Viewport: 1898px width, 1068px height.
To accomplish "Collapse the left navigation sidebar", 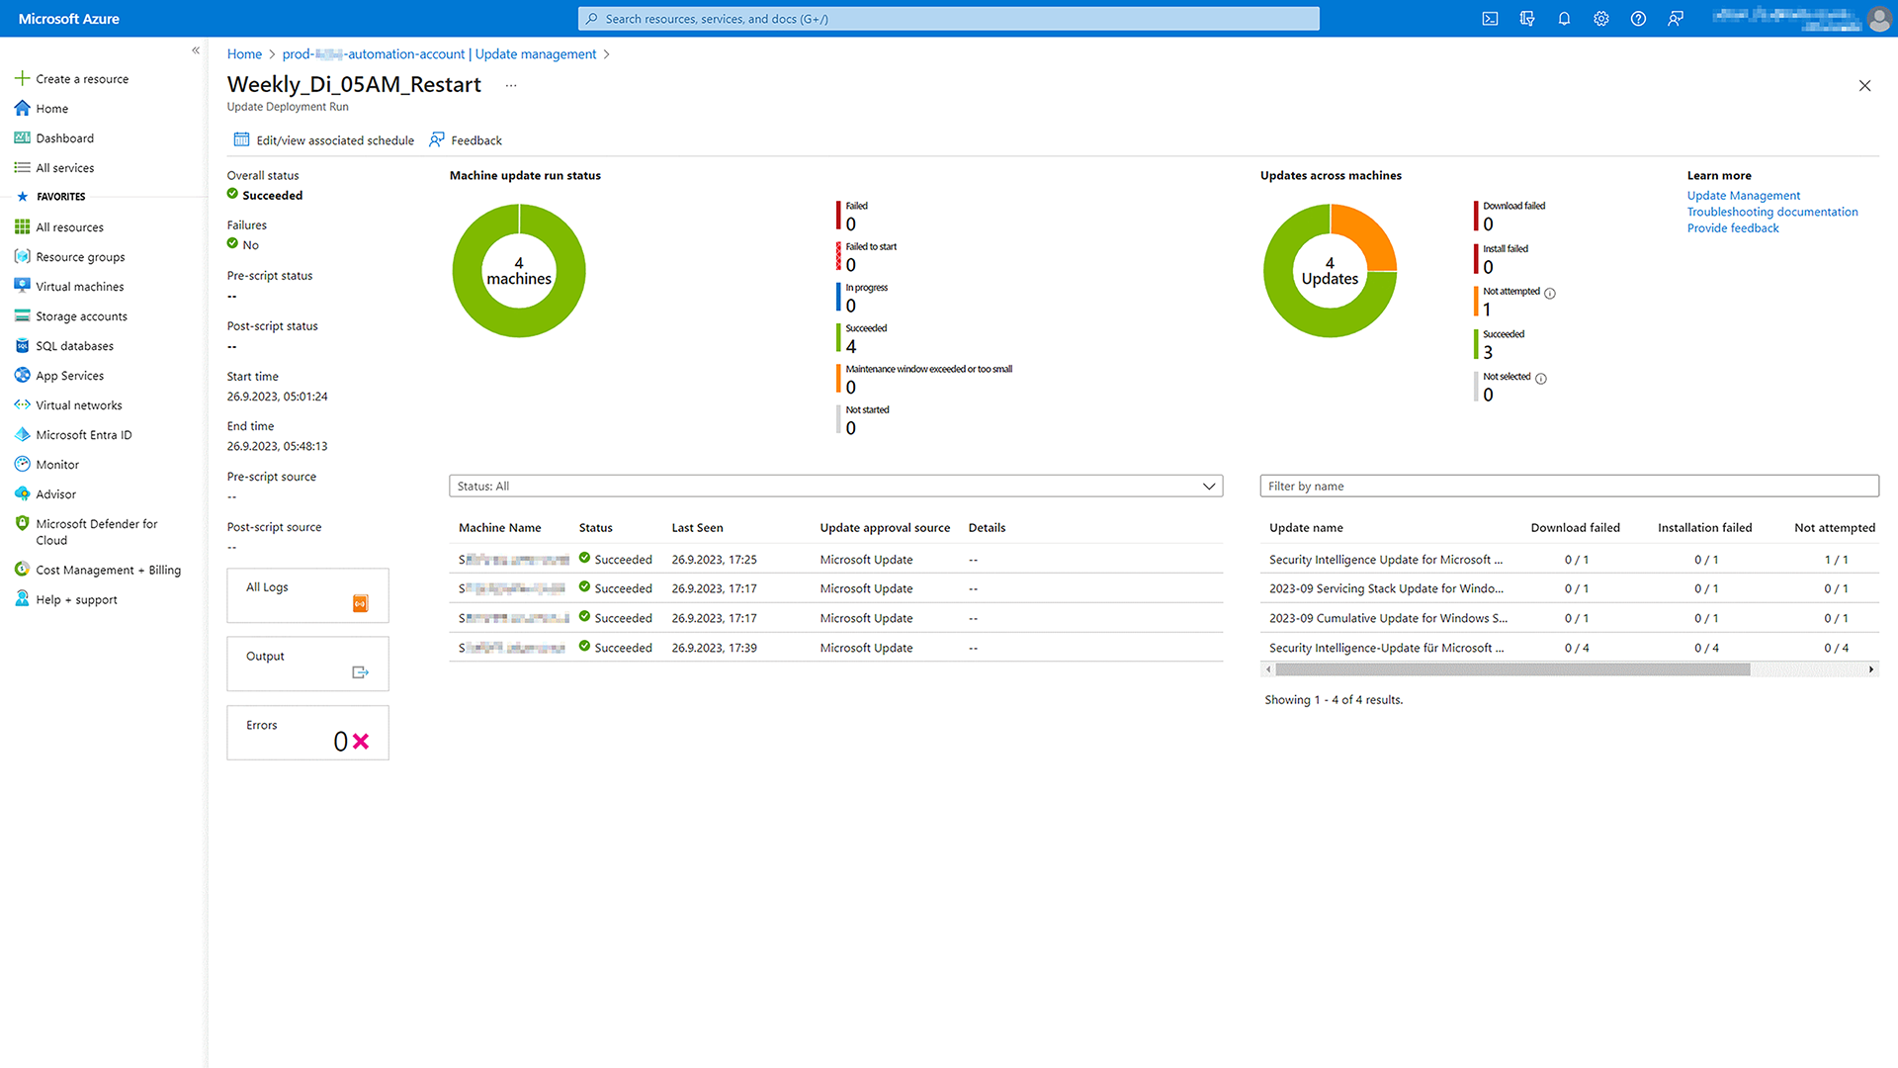I will [195, 49].
